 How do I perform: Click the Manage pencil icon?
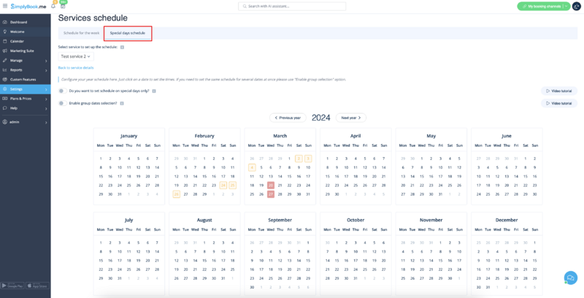[5, 61]
